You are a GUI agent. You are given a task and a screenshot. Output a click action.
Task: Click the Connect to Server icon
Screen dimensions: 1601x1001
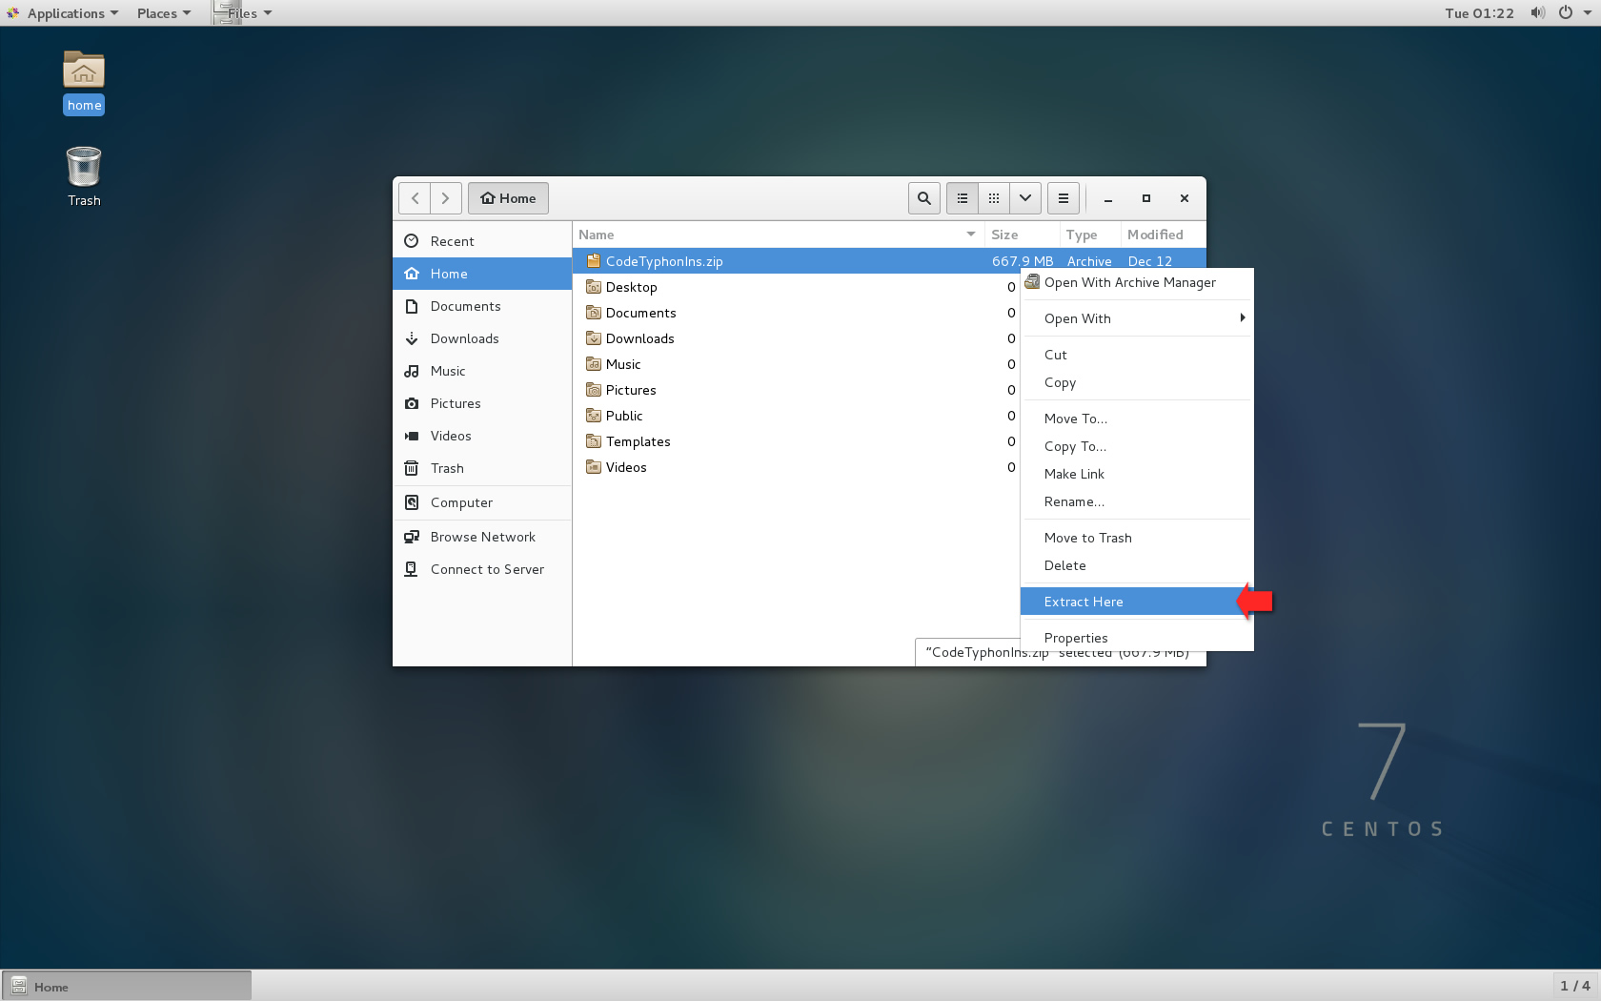(412, 569)
